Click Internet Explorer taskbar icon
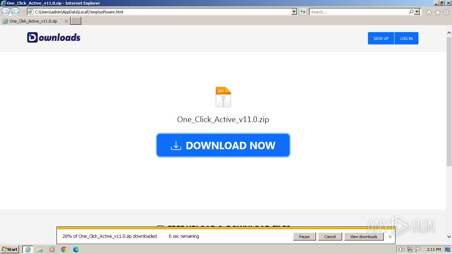Image resolution: width=452 pixels, height=254 pixels. tap(28, 249)
